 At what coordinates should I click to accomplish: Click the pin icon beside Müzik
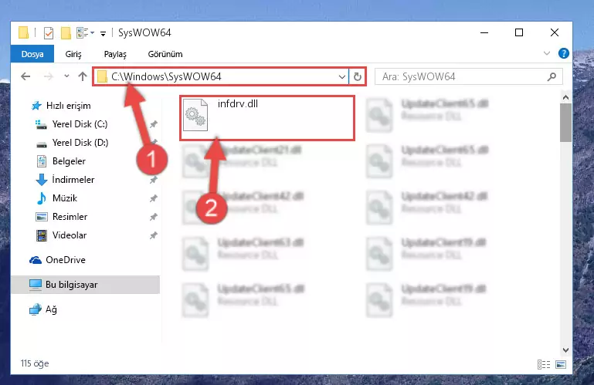153,198
